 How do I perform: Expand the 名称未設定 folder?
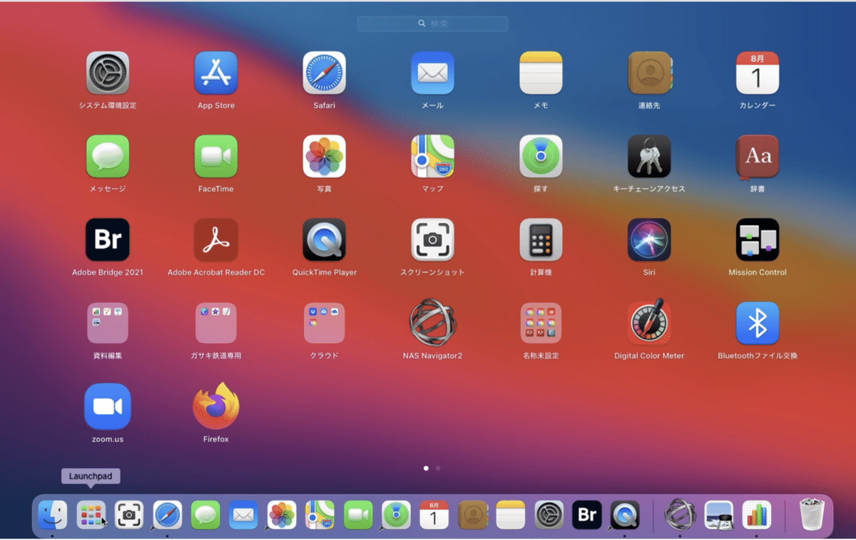[541, 323]
